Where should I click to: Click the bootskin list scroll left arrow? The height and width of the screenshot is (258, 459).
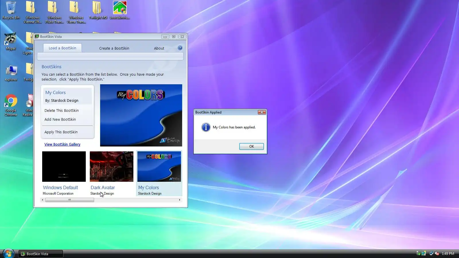pos(42,200)
